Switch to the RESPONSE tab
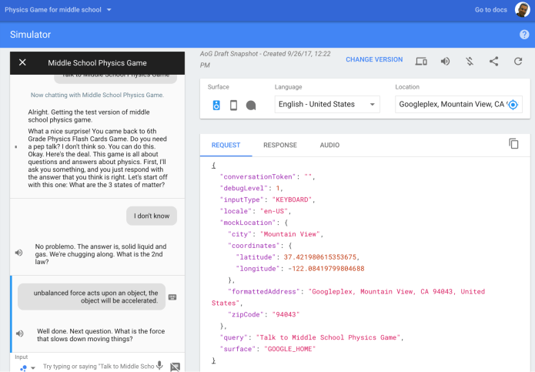The image size is (535, 372). click(279, 145)
